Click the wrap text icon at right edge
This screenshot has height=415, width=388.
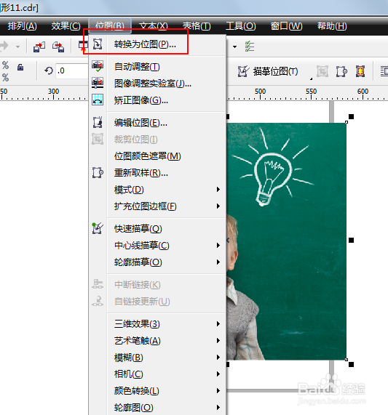384,71
